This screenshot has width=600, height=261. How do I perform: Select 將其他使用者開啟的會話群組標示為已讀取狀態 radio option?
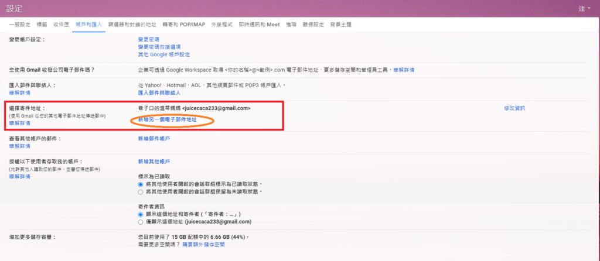[x=140, y=184]
